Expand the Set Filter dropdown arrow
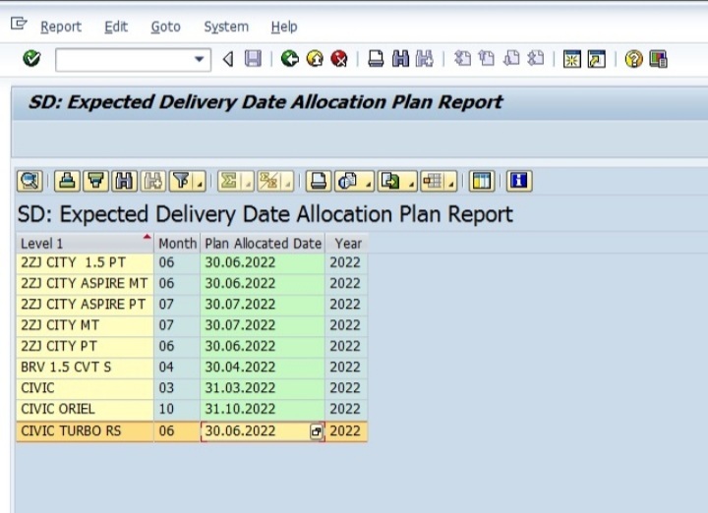This screenshot has height=513, width=708. [200, 182]
